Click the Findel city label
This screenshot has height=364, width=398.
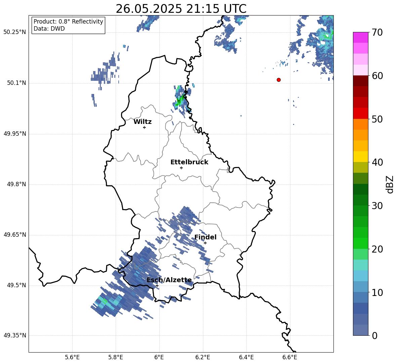click(x=205, y=237)
